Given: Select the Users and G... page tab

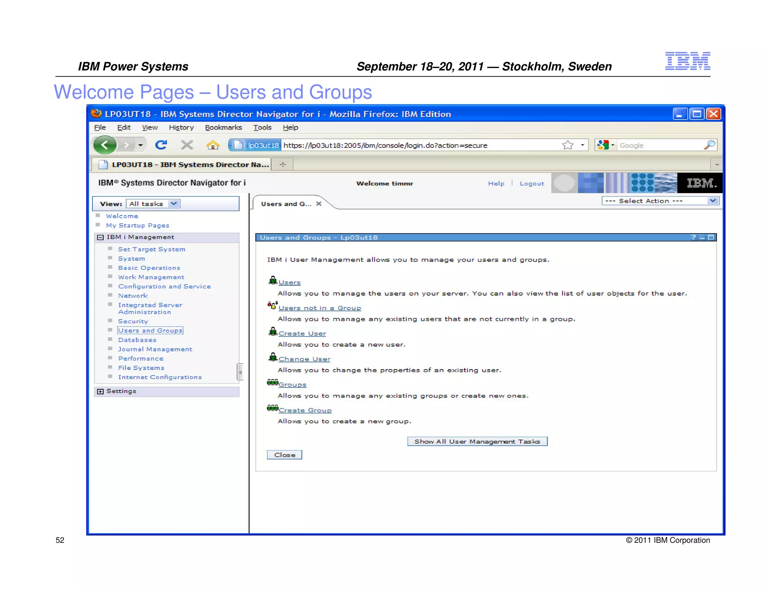Looking at the screenshot, I should tap(286, 204).
